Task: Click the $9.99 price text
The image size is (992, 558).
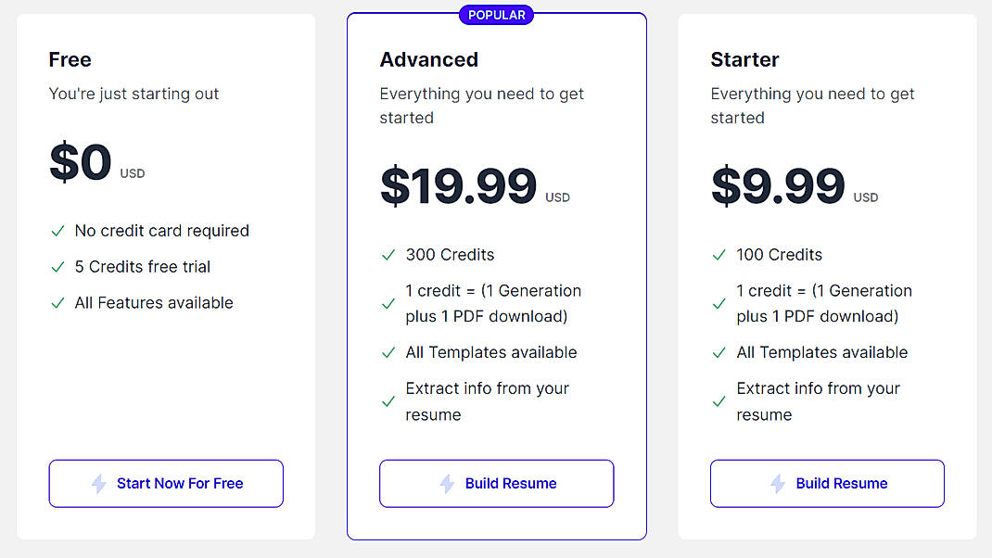Action: 778,185
